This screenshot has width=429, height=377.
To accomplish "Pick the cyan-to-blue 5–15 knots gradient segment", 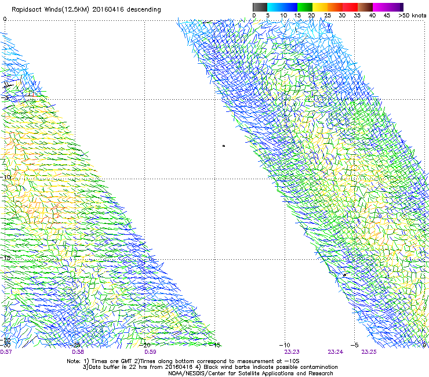I will coord(282,7).
